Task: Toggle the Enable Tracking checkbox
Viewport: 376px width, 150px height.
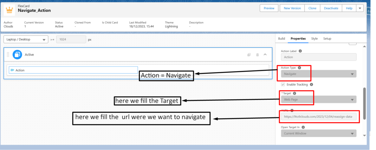Action: point(283,85)
